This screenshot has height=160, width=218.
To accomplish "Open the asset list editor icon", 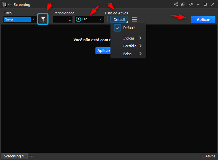I will 134,20.
